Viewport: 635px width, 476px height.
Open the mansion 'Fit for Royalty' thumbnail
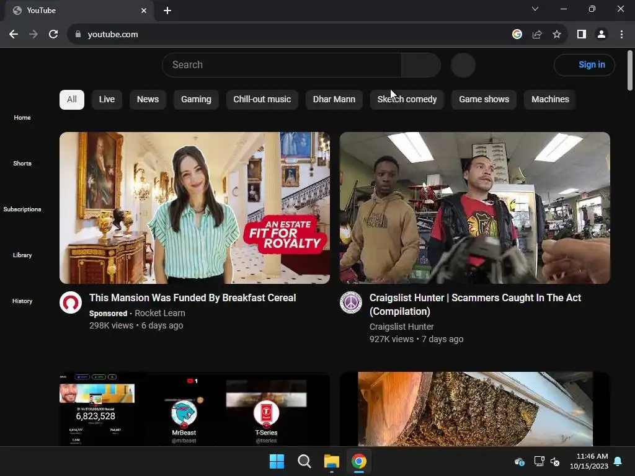[195, 208]
